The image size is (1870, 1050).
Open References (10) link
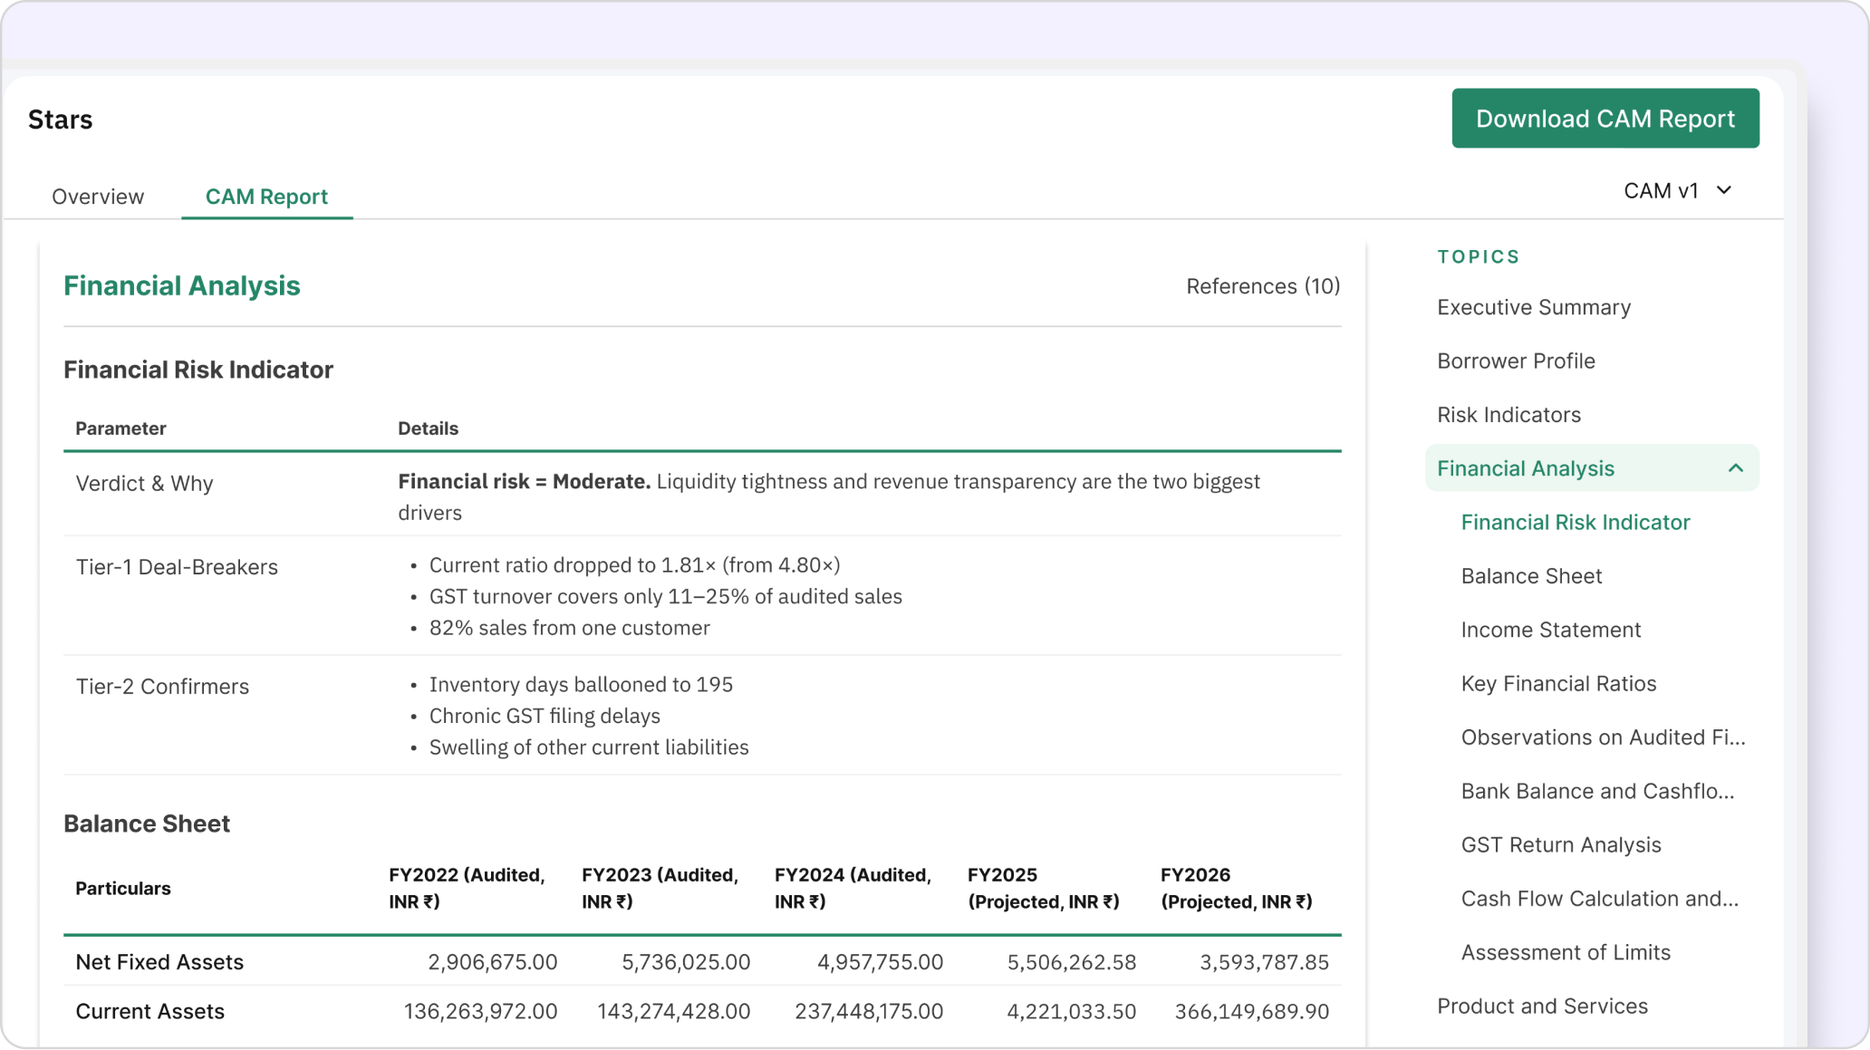coord(1262,286)
